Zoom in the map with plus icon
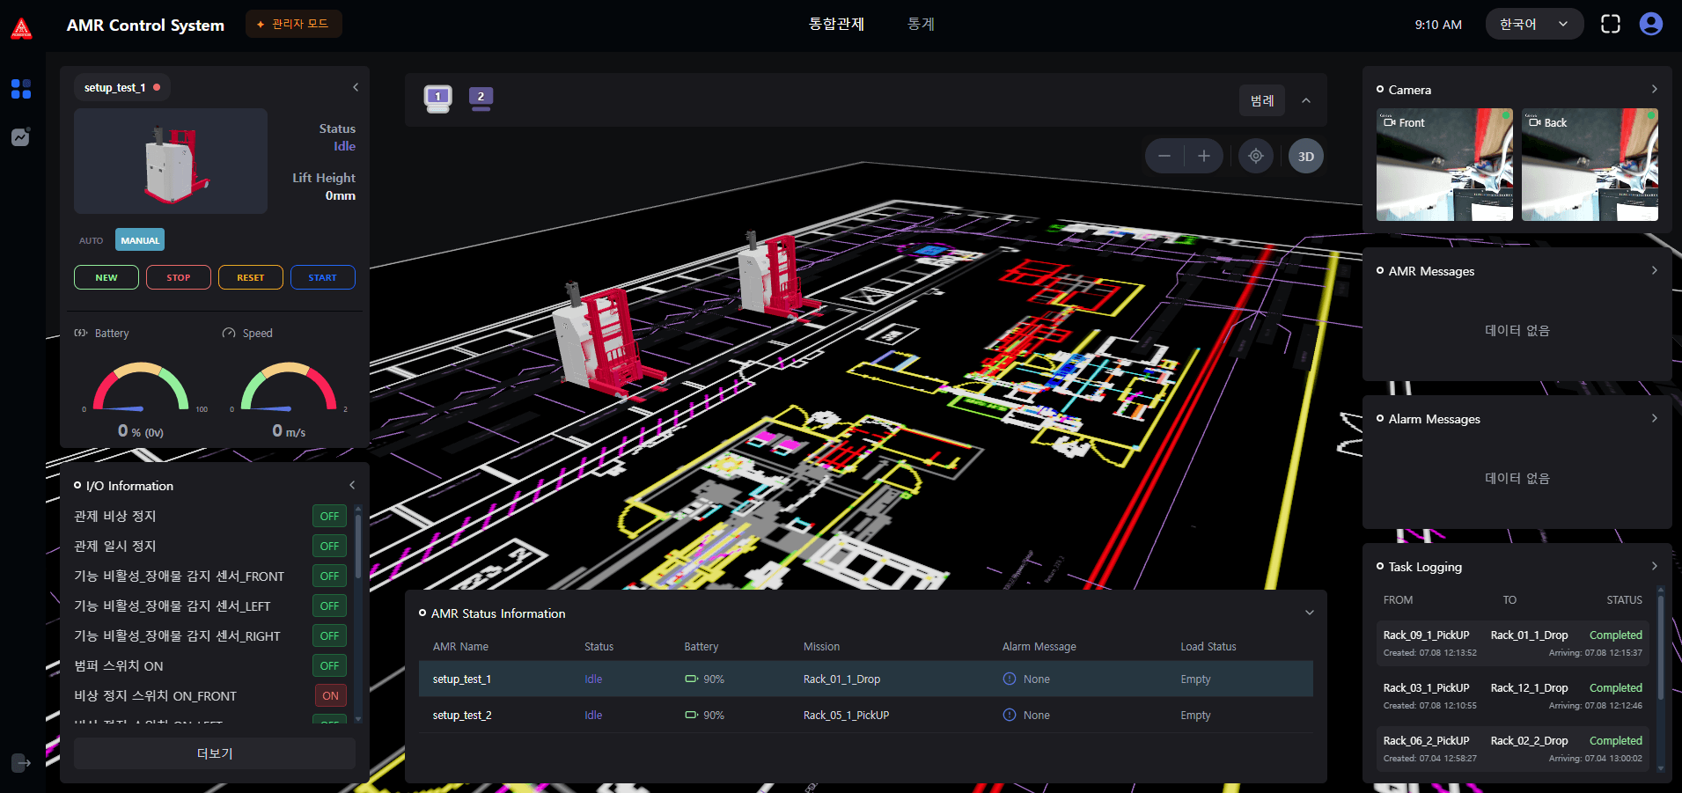Image resolution: width=1682 pixels, height=793 pixels. (x=1203, y=157)
